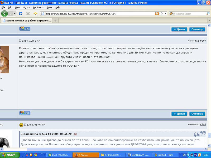Open the File menu

(x=3, y=8)
